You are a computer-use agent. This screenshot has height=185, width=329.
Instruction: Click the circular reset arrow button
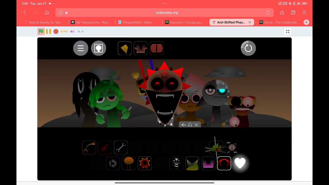pyautogui.click(x=248, y=48)
